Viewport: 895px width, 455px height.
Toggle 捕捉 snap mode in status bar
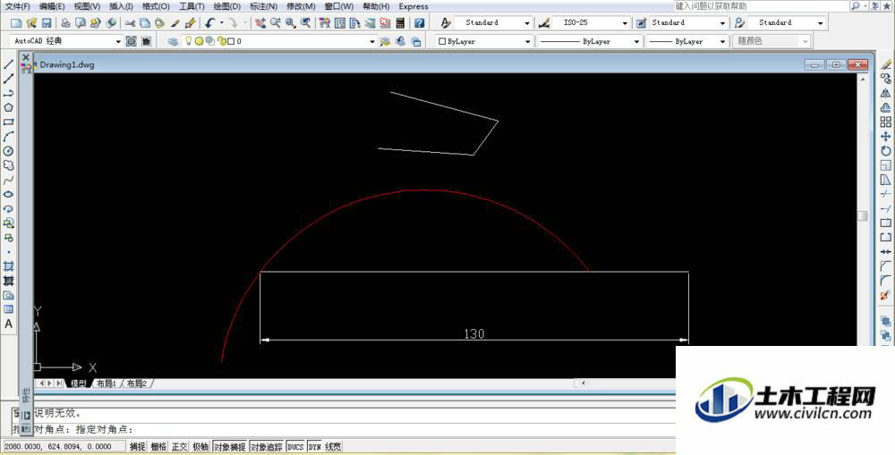tap(137, 447)
